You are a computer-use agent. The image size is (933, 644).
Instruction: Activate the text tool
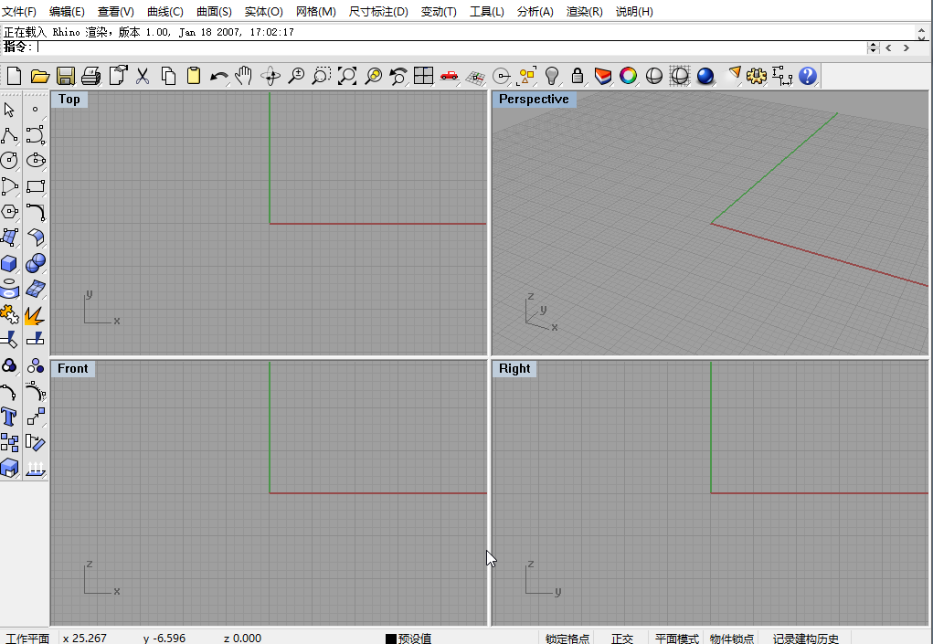[x=10, y=417]
